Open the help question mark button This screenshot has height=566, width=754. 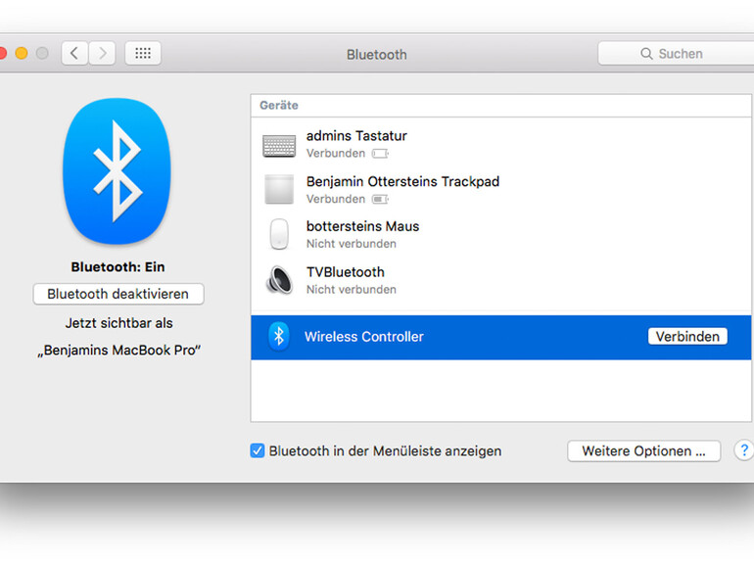(744, 450)
